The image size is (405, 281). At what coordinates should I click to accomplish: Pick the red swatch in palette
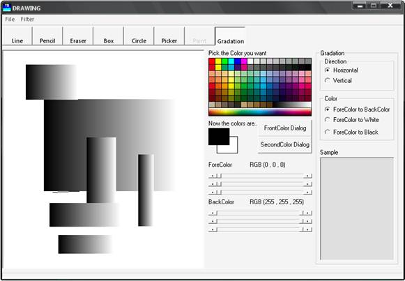click(212, 61)
